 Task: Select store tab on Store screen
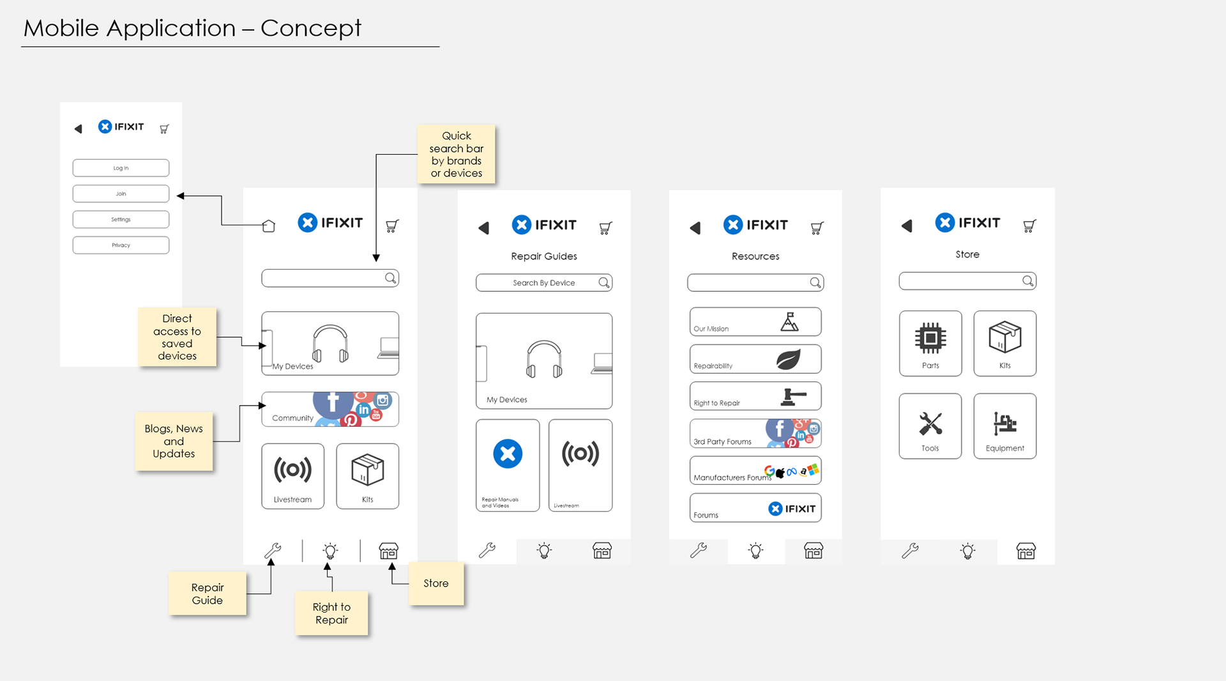click(x=1026, y=551)
